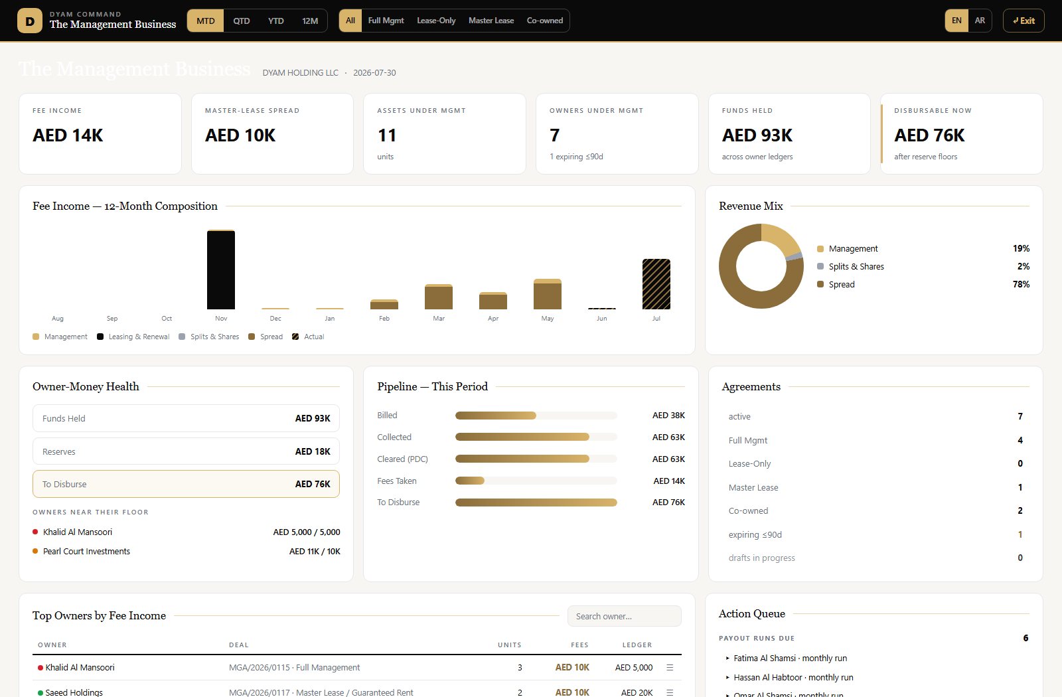Click the Nov bar in fee chart
The image size is (1062, 697).
click(221, 270)
